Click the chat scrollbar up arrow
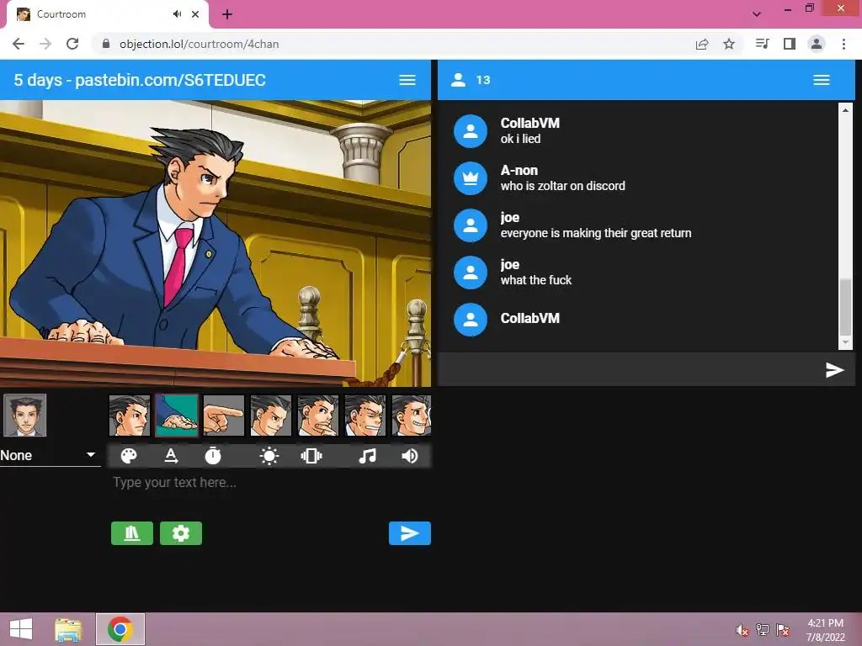The width and height of the screenshot is (862, 646). 845,110
